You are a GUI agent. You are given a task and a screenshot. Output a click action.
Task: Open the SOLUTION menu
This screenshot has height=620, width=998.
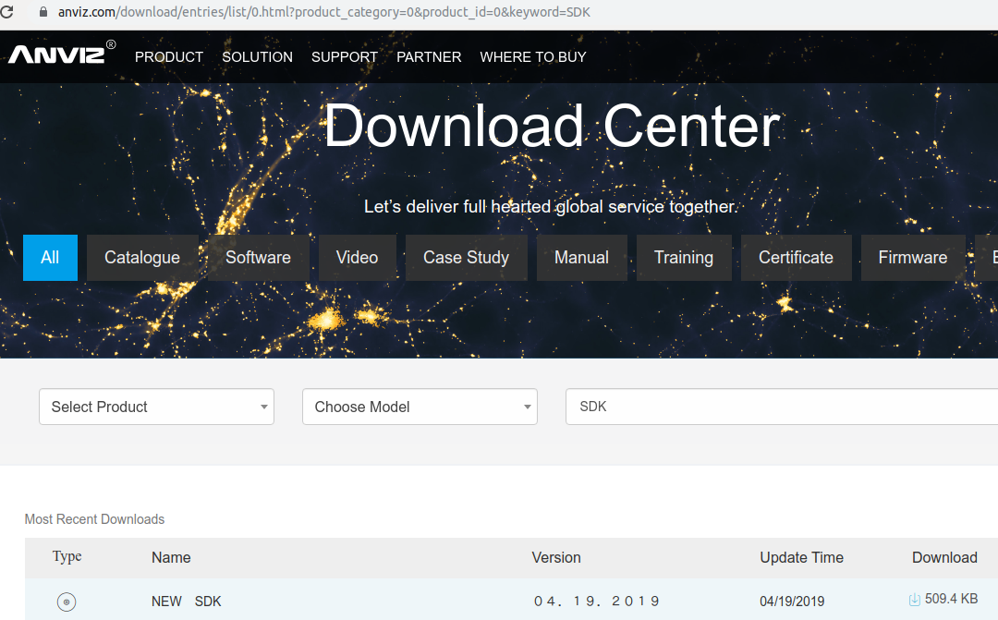[x=257, y=57]
